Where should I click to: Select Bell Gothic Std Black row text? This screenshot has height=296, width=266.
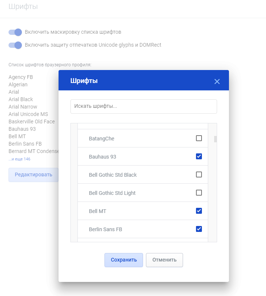pyautogui.click(x=113, y=175)
